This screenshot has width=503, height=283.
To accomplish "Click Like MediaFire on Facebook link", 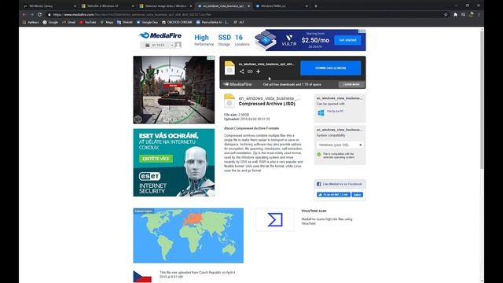I will click(x=342, y=184).
